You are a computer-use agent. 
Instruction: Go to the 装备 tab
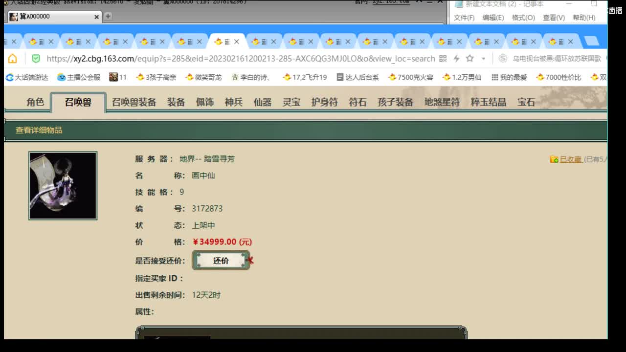176,102
